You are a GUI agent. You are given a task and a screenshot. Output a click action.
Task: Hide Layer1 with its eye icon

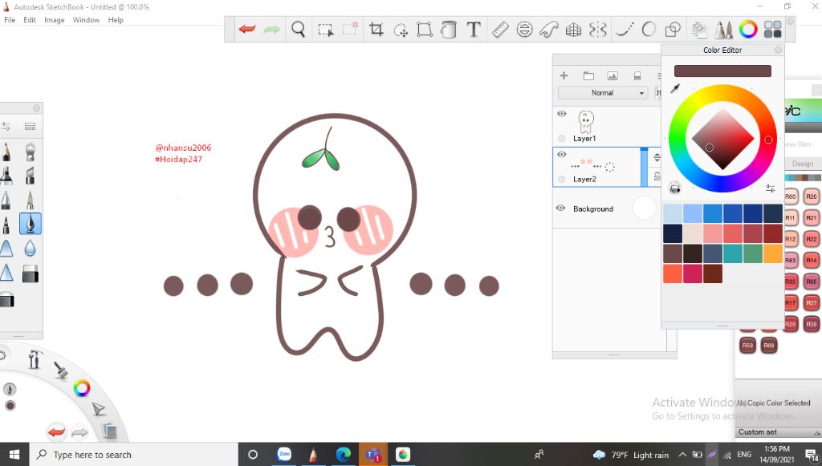[561, 114]
